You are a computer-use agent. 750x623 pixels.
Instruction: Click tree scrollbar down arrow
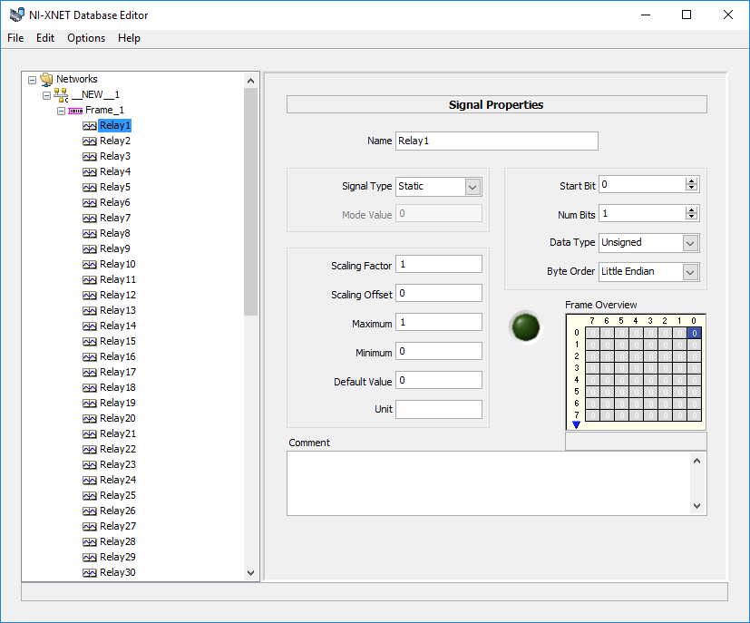(x=250, y=573)
